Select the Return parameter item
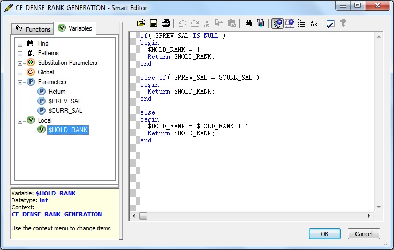This screenshot has width=394, height=250. point(57,92)
